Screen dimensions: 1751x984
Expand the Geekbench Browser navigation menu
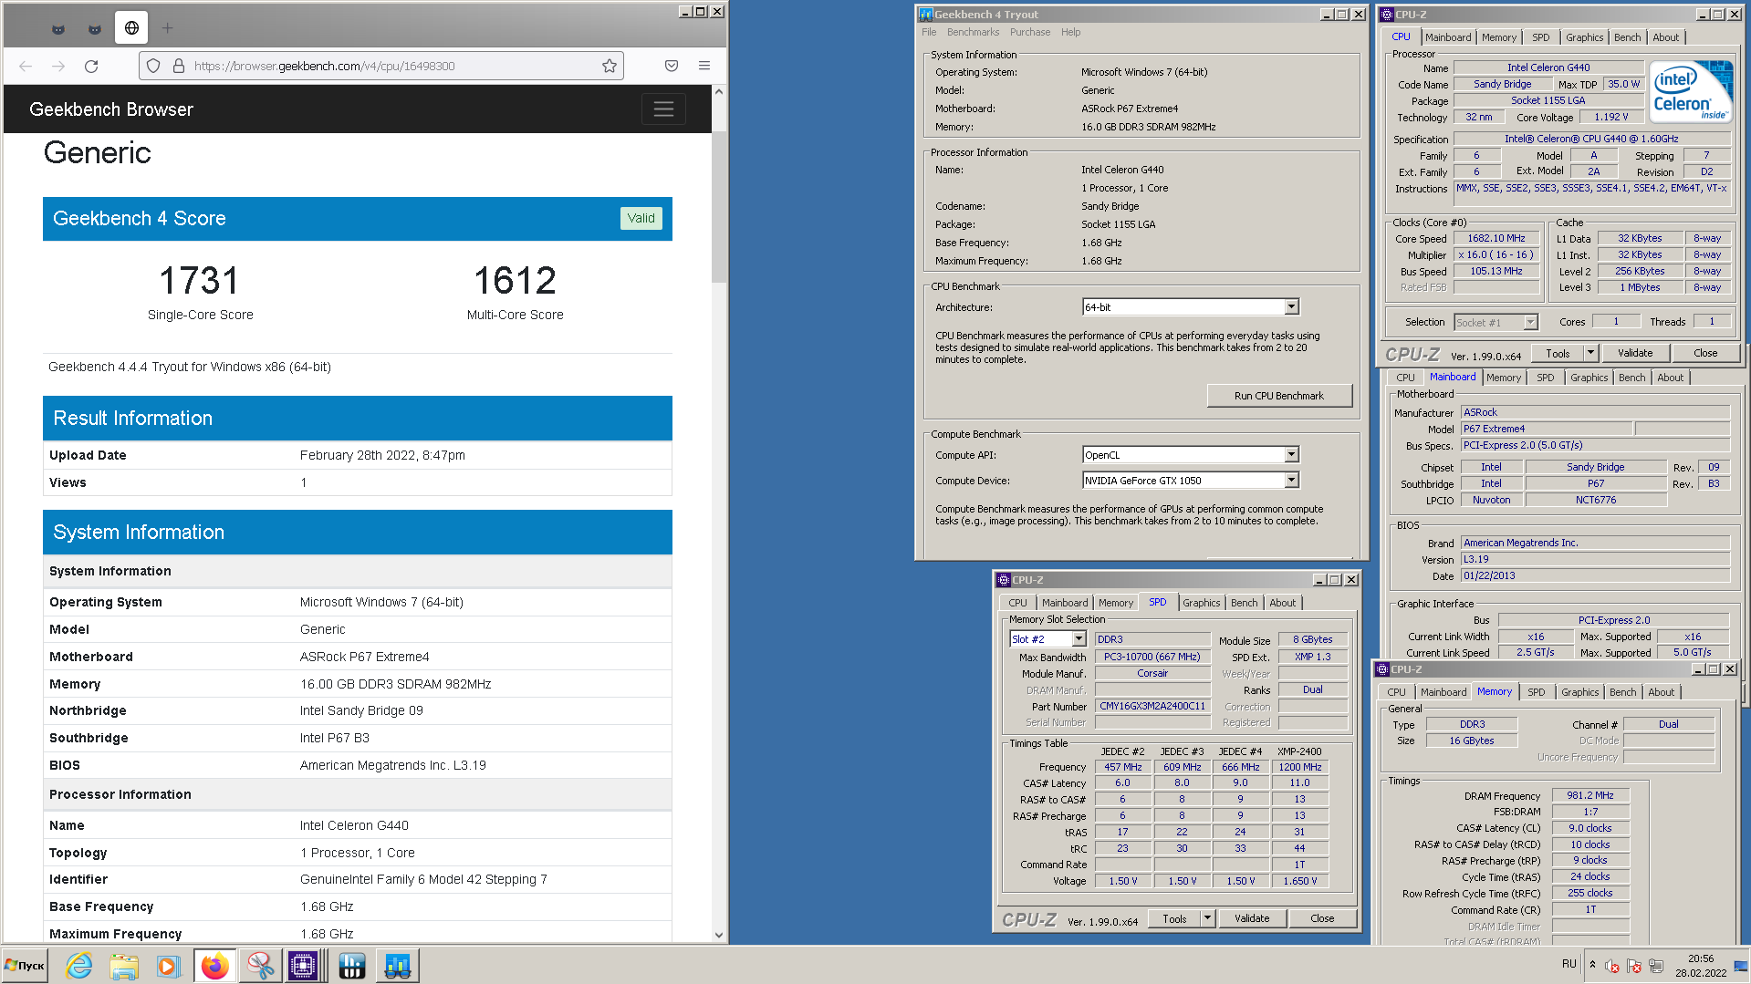coord(663,109)
